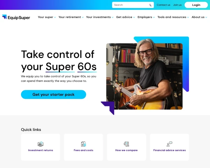Click the search magnifier icon
The width and height of the screenshot is (210, 168).
[150, 5]
